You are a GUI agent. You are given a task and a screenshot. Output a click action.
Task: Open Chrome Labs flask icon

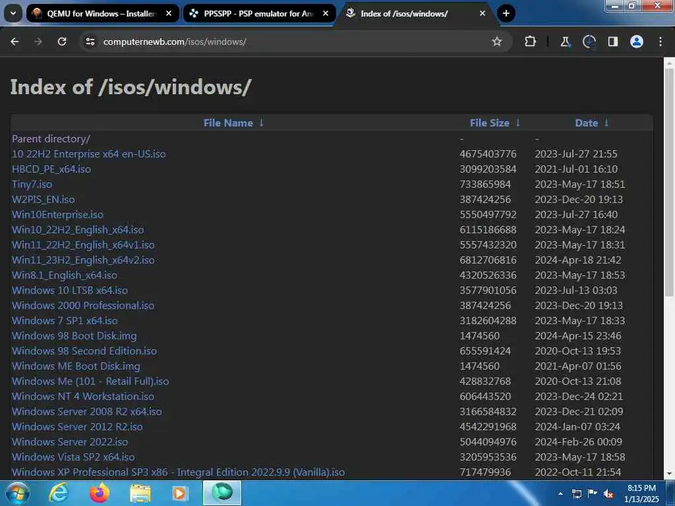565,42
